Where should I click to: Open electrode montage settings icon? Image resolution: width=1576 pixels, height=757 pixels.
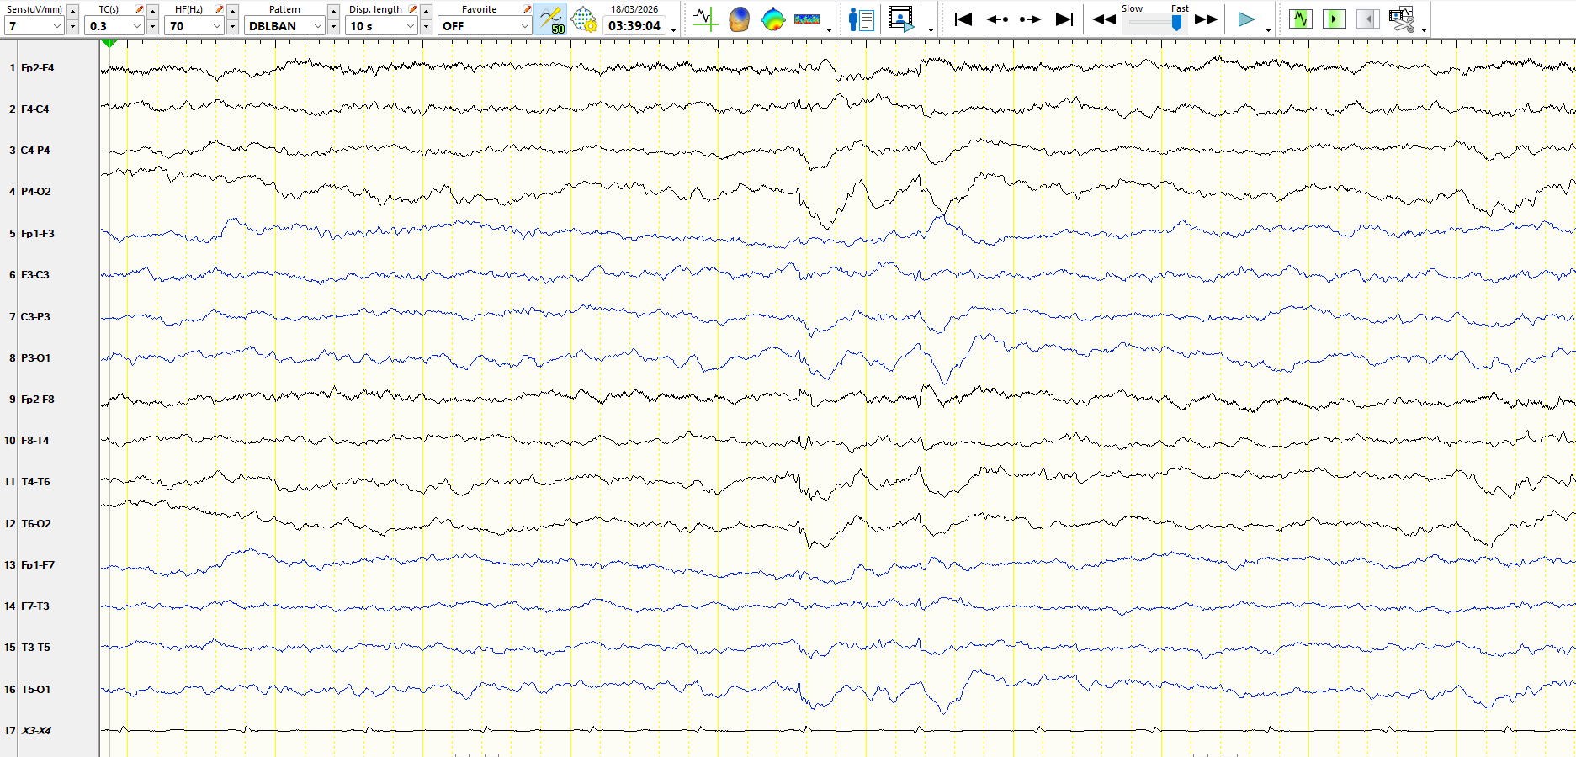[583, 19]
